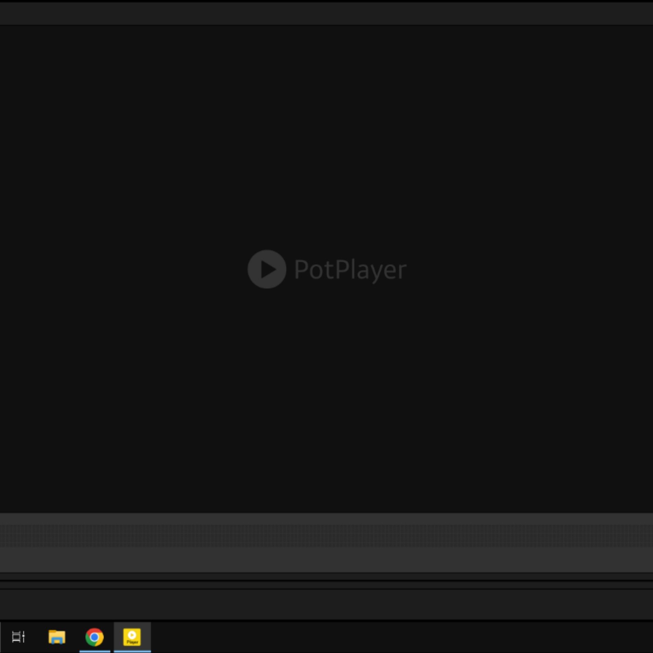The width and height of the screenshot is (653, 653).
Task: Click empty video area below the PotPlayer logo
Action: point(326,396)
